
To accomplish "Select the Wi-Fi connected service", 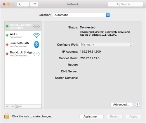I will (23, 35).
